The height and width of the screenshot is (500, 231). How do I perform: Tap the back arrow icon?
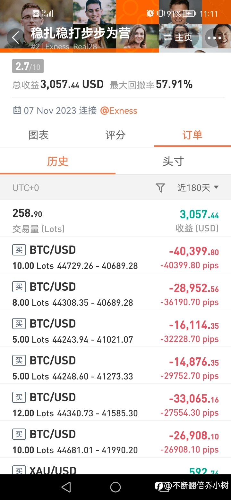(x=16, y=37)
